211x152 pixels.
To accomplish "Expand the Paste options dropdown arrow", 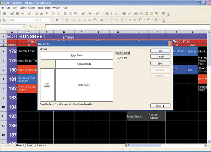I will click(x=79, y=13).
